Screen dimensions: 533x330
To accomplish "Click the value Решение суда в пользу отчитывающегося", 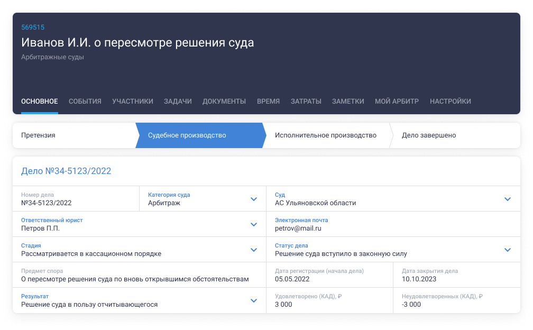I will tap(89, 305).
